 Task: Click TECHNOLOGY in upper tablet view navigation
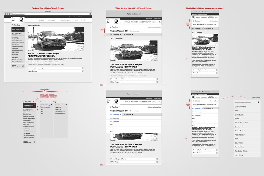(x=135, y=22)
